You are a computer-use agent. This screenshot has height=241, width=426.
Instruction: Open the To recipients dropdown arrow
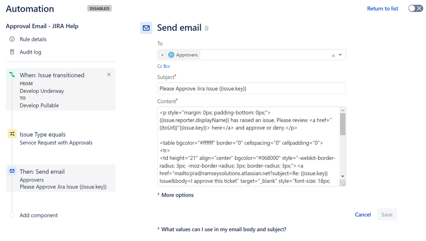pos(340,55)
